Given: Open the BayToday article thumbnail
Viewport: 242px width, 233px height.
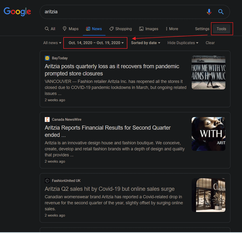Looking at the screenshot, I should [x=208, y=72].
